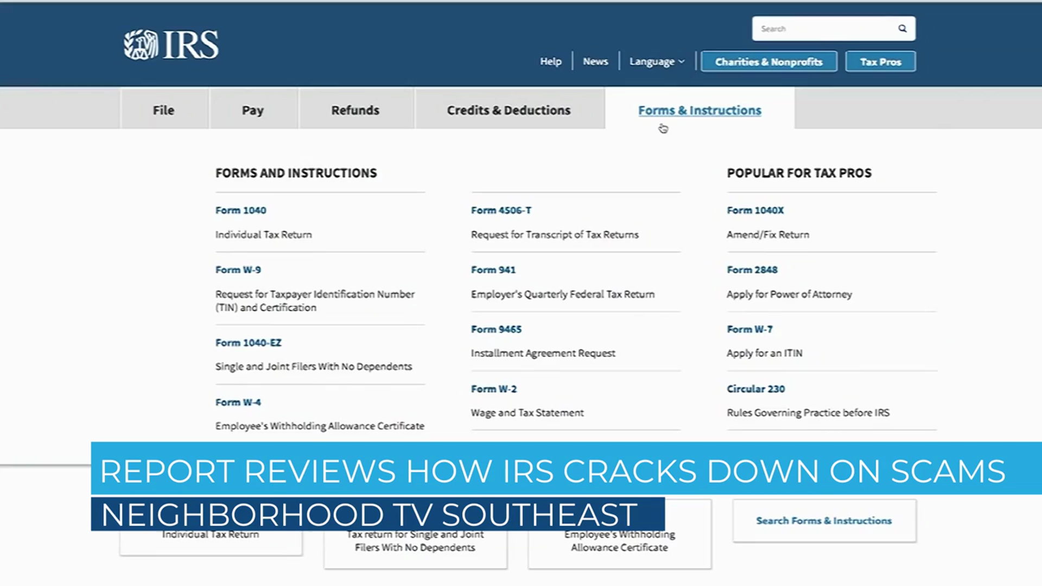
Task: Click 'Single and Joint Filers With No Dependents' text
Action: (x=313, y=367)
